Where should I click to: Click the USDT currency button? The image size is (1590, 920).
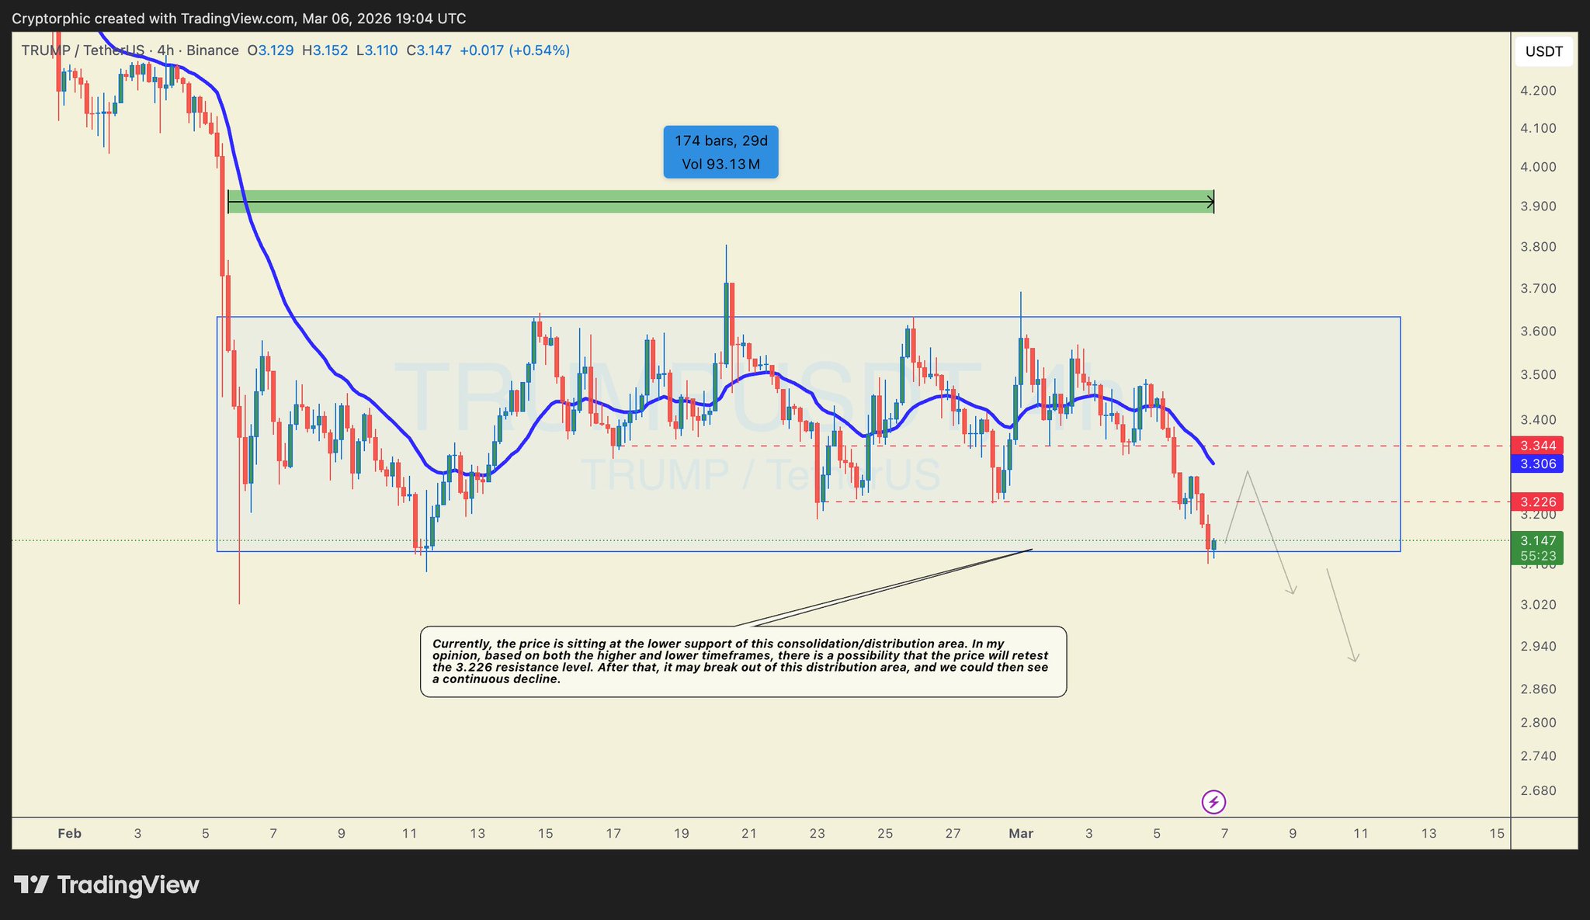[x=1543, y=51]
